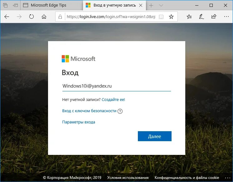Share this page
Image resolution: width=233 pixels, height=182 pixels.
(x=214, y=17)
